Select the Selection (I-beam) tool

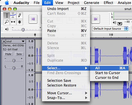point(7,15)
